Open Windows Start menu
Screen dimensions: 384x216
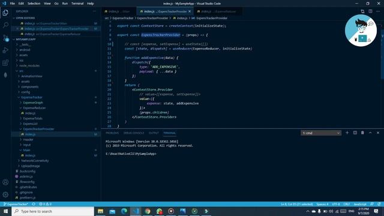(x=5, y=211)
